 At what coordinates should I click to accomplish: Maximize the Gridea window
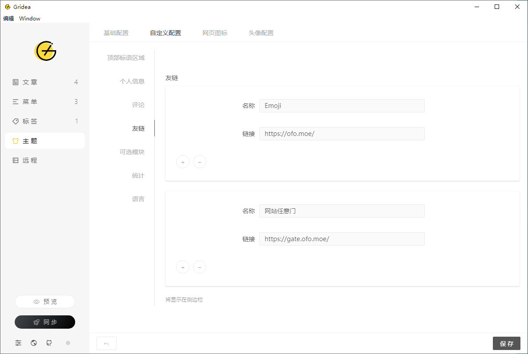497,7
